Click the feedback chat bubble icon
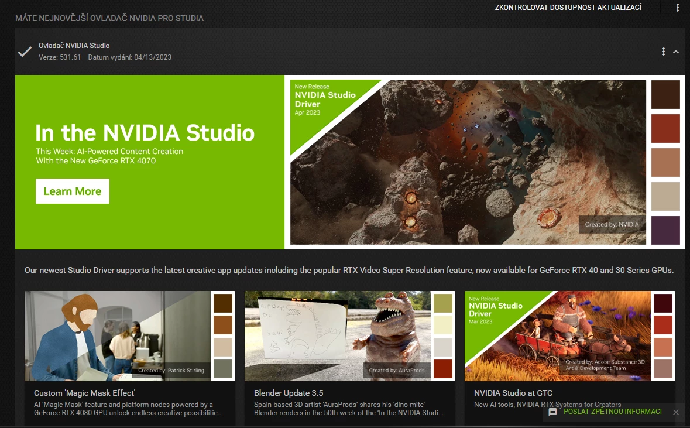This screenshot has width=690, height=428. pyautogui.click(x=552, y=412)
